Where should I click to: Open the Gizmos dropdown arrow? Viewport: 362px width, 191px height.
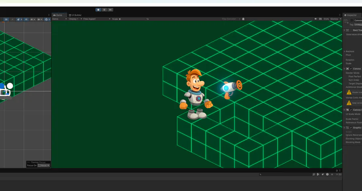pyautogui.click(x=340, y=19)
